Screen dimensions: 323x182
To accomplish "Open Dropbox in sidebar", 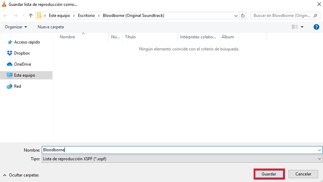I will coord(22,53).
